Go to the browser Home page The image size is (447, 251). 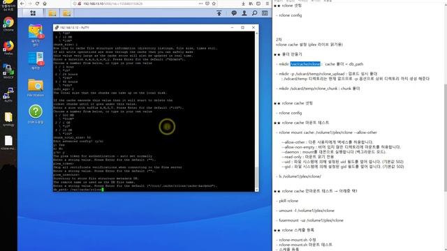(45, 3)
